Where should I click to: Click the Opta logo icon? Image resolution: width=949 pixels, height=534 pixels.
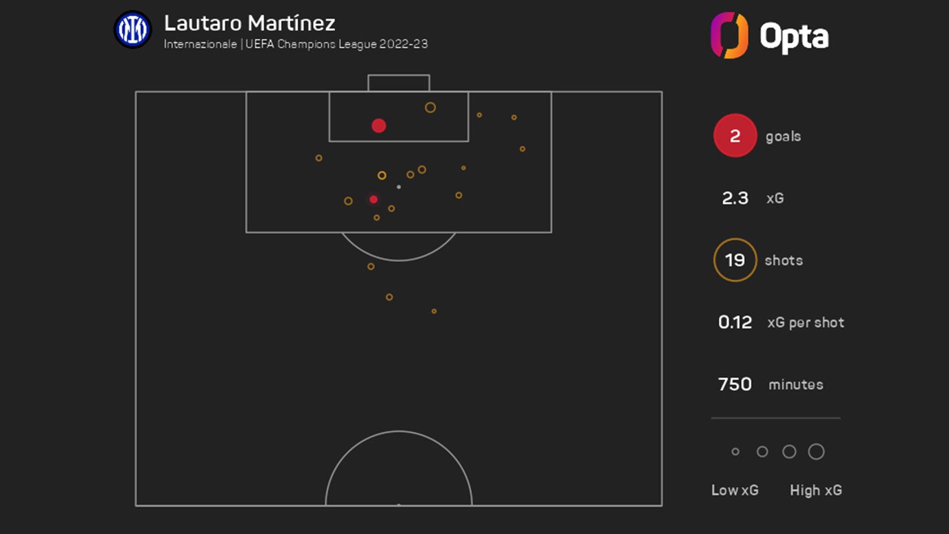coord(729,35)
